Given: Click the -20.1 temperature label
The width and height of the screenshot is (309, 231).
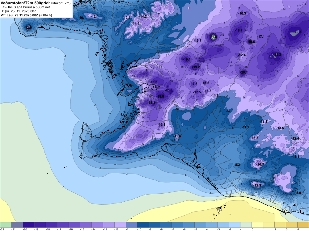Looking at the screenshot, I should [244, 72].
